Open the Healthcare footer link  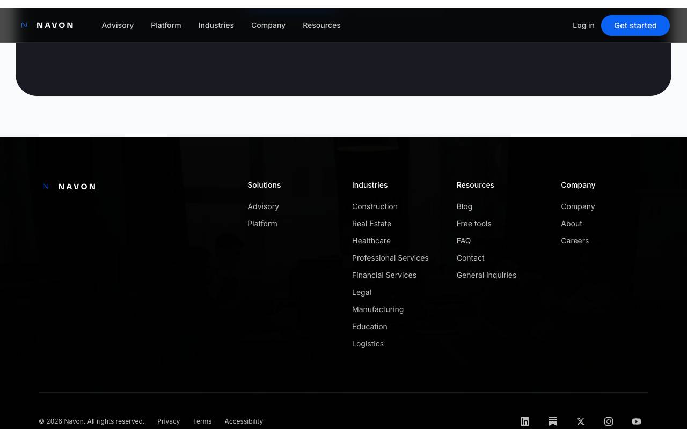(371, 241)
